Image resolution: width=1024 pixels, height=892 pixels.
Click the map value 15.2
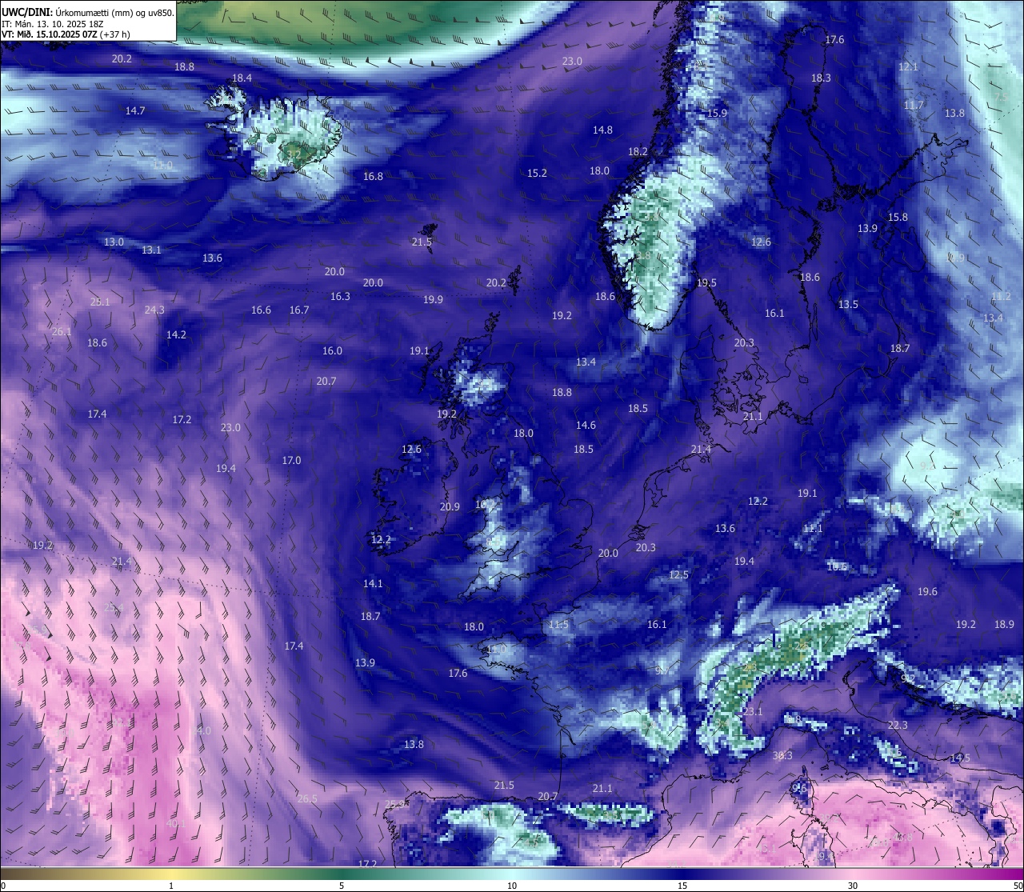click(x=537, y=173)
